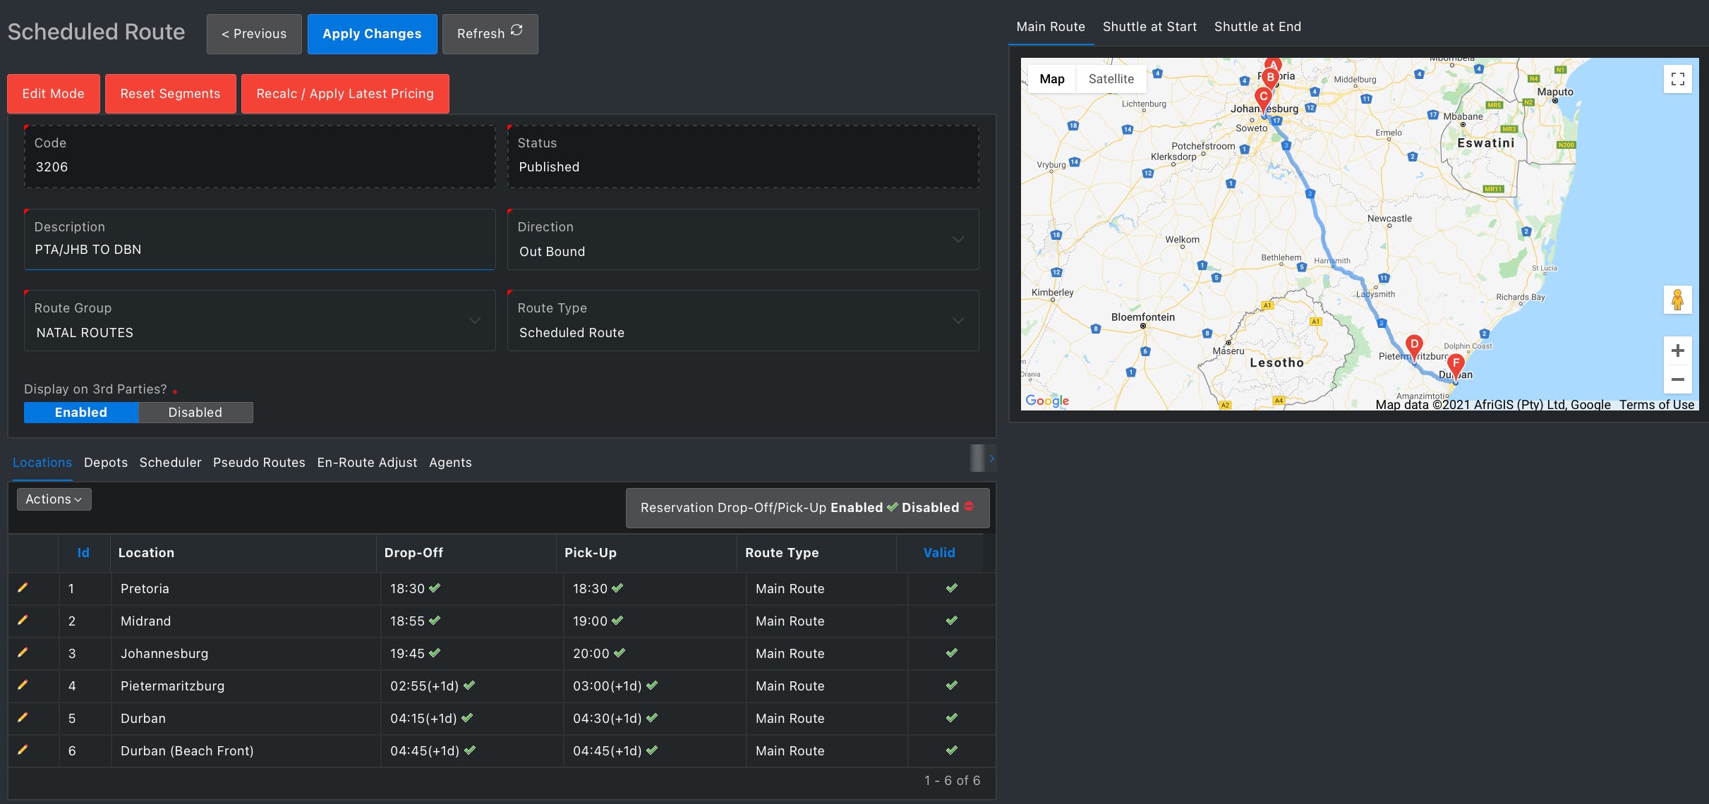Click the tab scroll arrow right of Agents
This screenshot has width=1709, height=804.
tap(991, 458)
